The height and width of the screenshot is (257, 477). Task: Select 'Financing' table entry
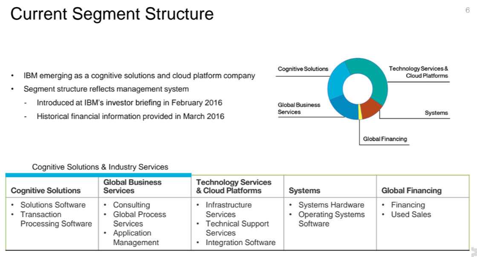408,205
